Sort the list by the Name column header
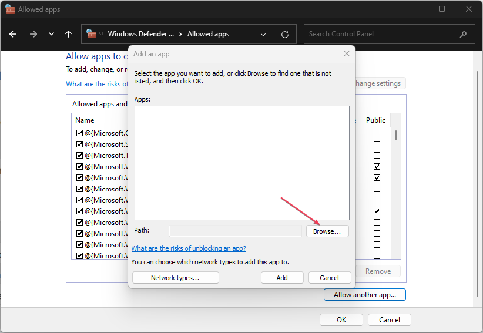This screenshot has width=483, height=333. pyautogui.click(x=85, y=120)
